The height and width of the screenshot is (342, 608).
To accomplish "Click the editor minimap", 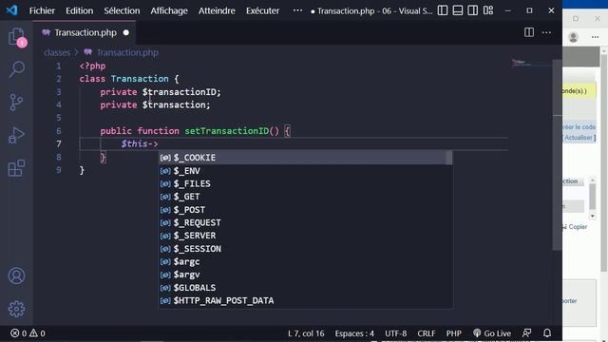I will [x=530, y=63].
